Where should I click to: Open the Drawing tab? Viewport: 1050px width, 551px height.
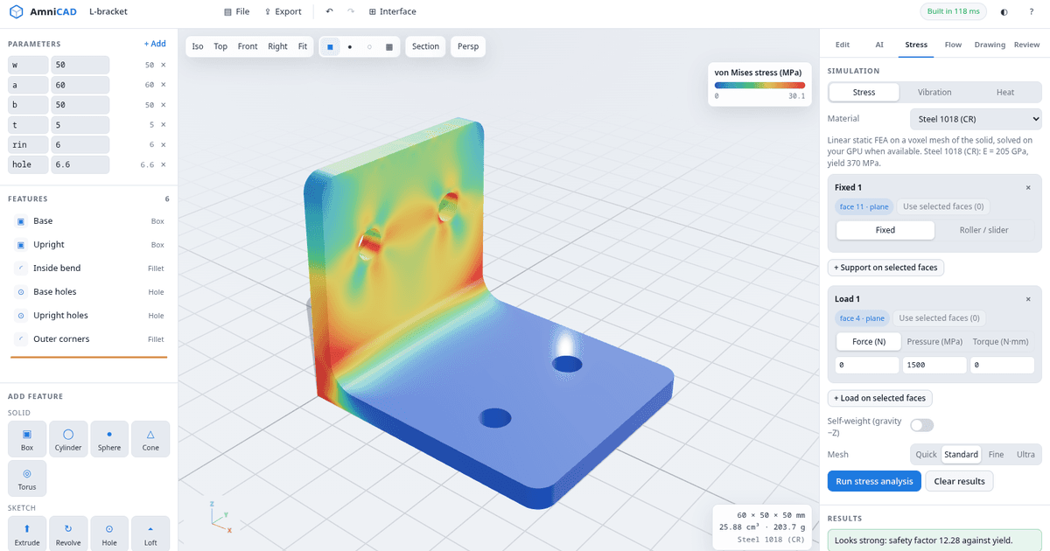(x=990, y=45)
